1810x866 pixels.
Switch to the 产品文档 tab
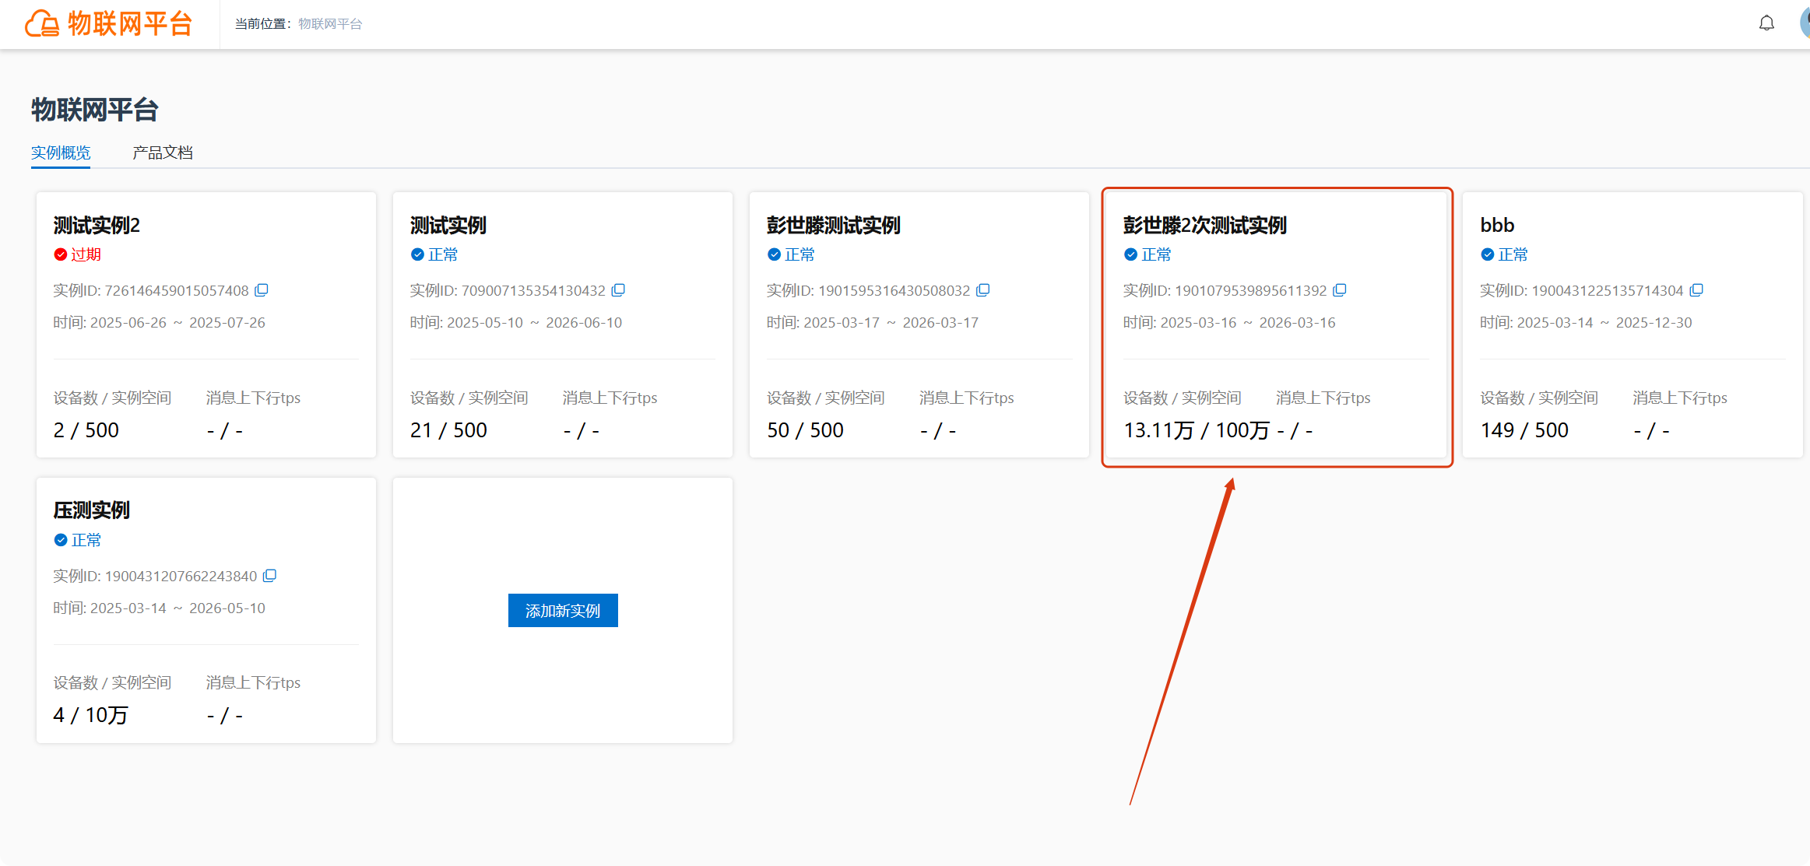[x=163, y=153]
